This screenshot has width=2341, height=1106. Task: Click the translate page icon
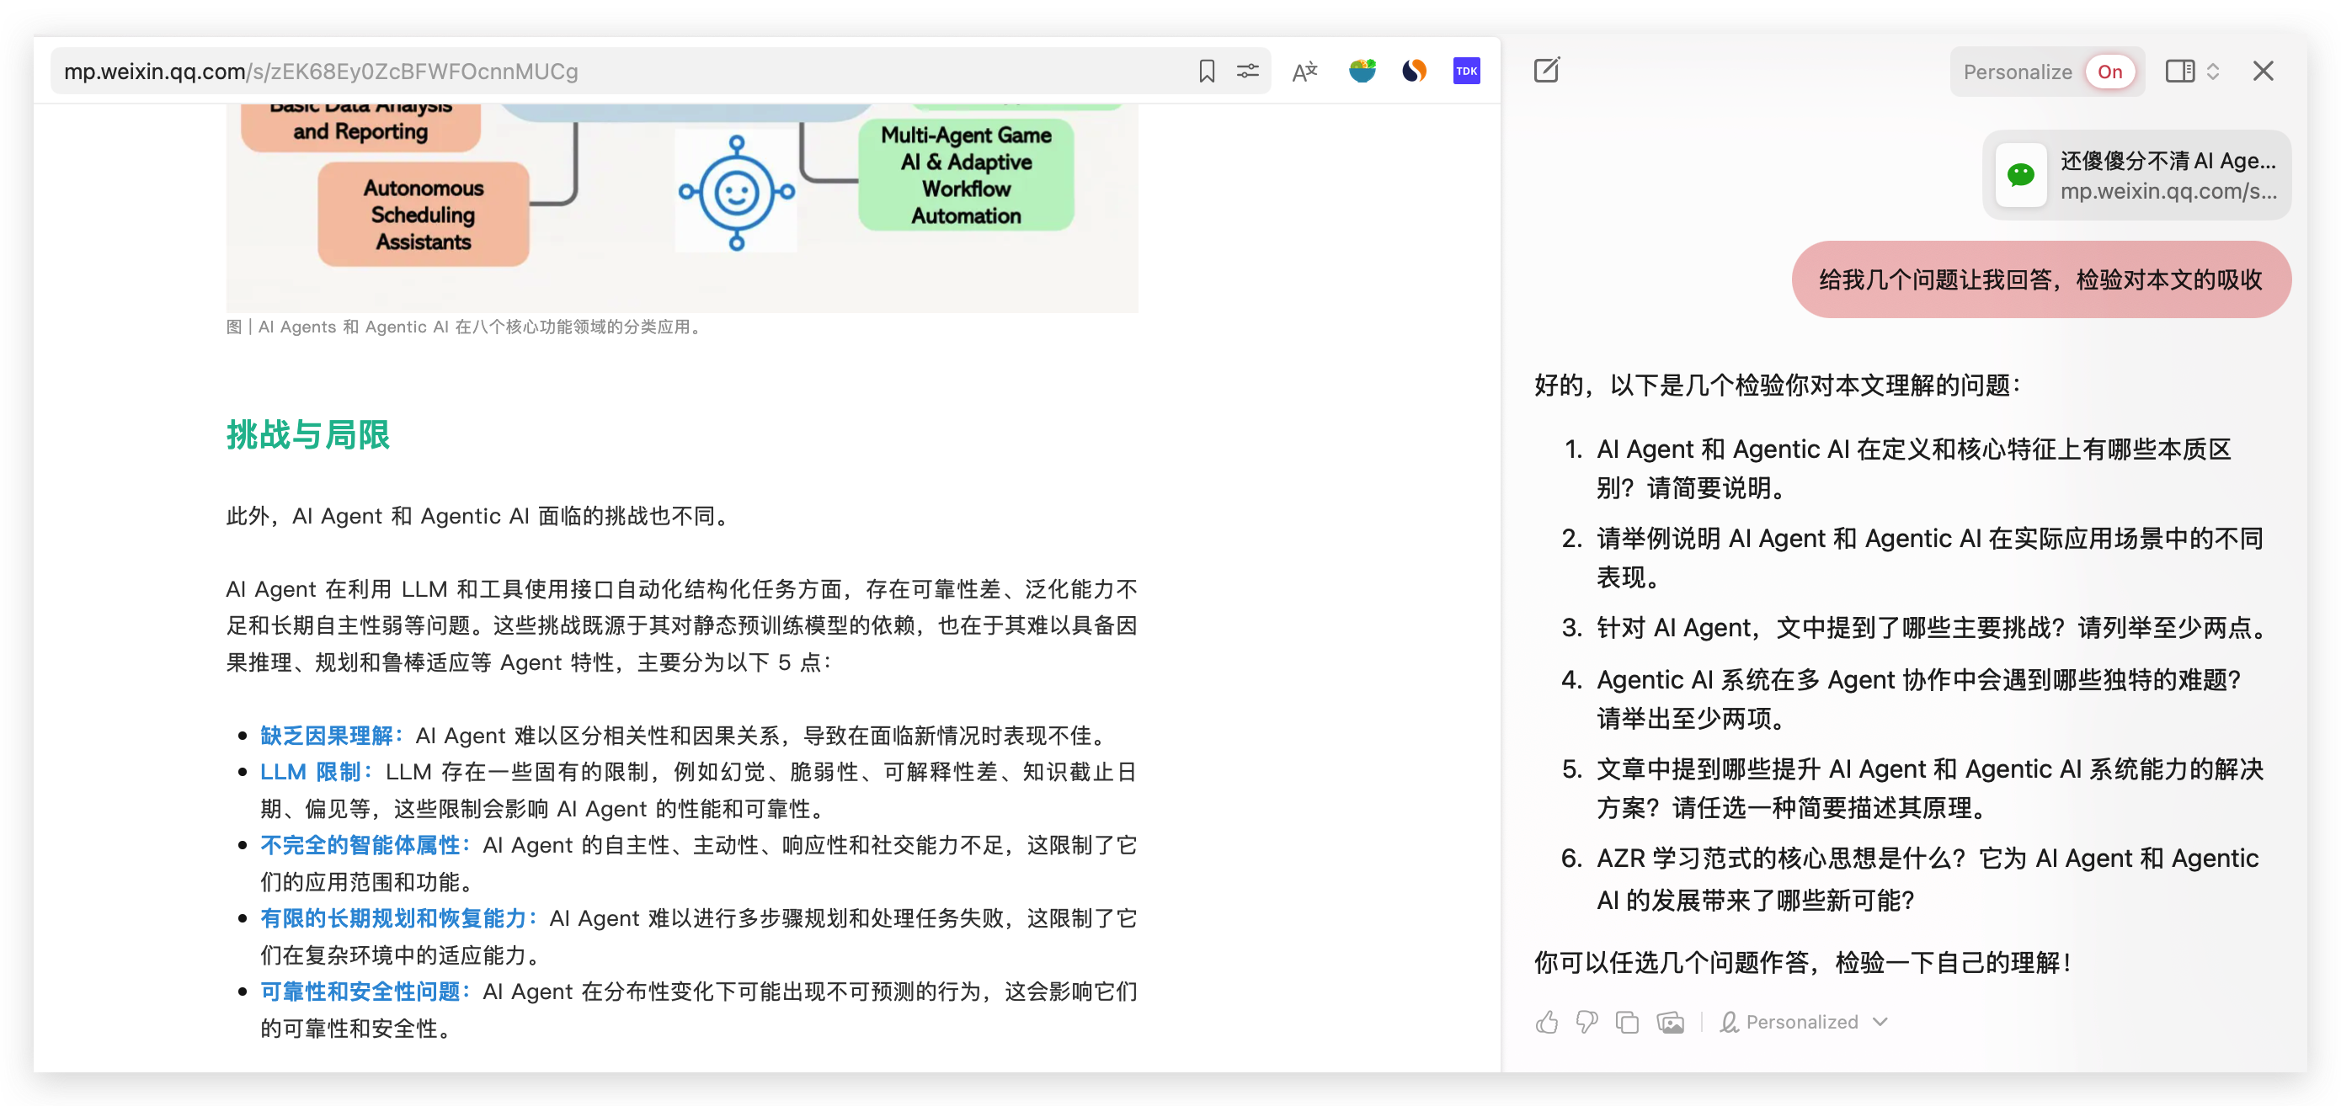1304,71
